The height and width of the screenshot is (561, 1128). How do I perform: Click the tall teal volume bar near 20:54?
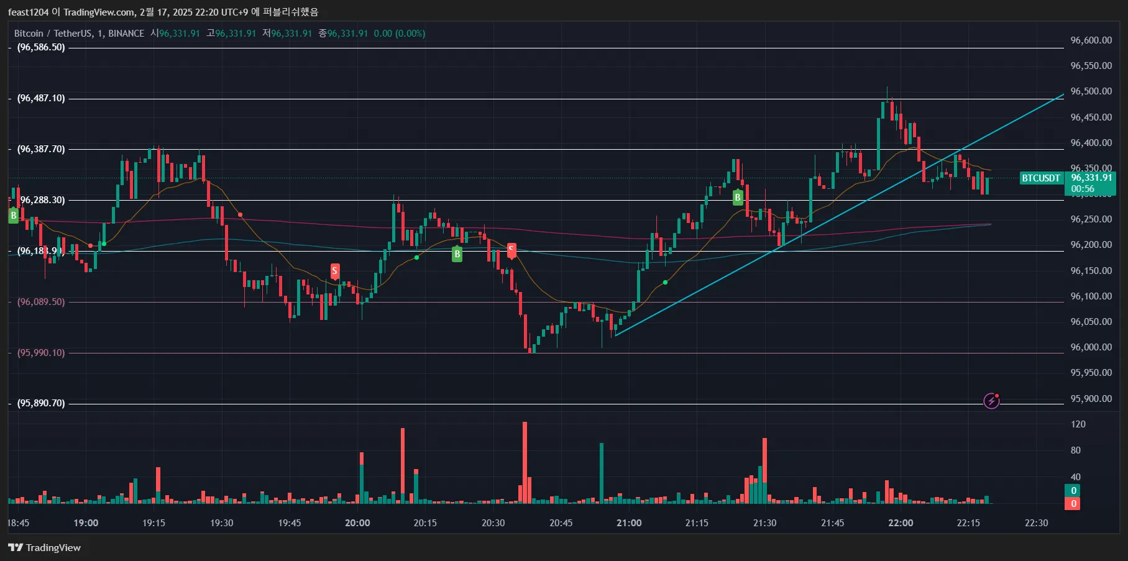[x=602, y=473]
